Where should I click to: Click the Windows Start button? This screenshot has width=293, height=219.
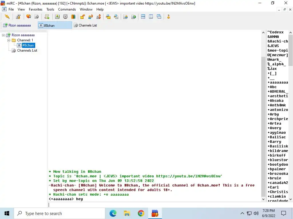pyautogui.click(x=7, y=213)
